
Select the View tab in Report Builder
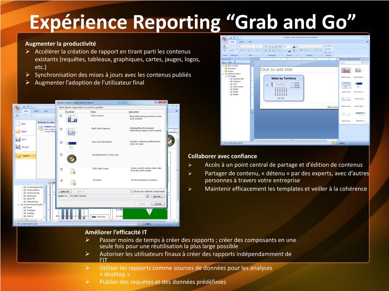[x=250, y=42]
